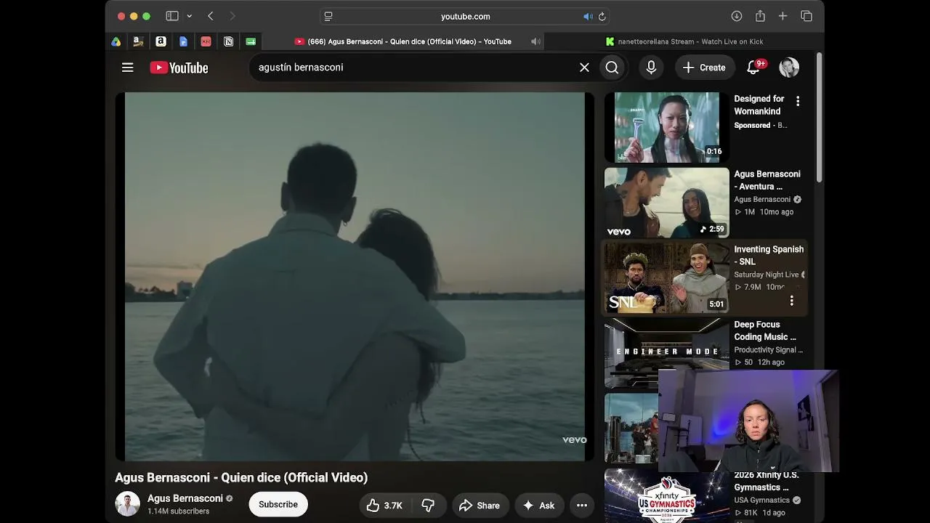Open the Google Docs pinned tab
Screen dimensions: 930x523
(x=183, y=41)
